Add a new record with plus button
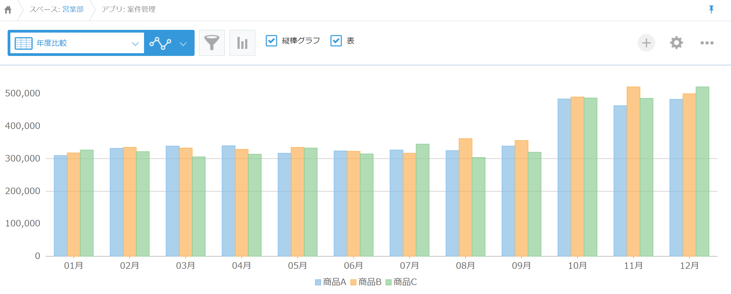Screen dimensions: 731x294 646,43
